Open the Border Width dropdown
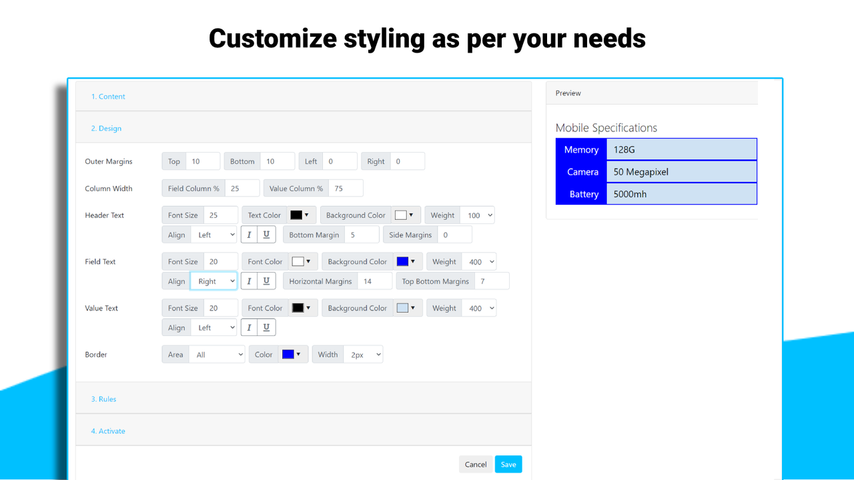Image resolution: width=854 pixels, height=480 pixels. [x=363, y=354]
